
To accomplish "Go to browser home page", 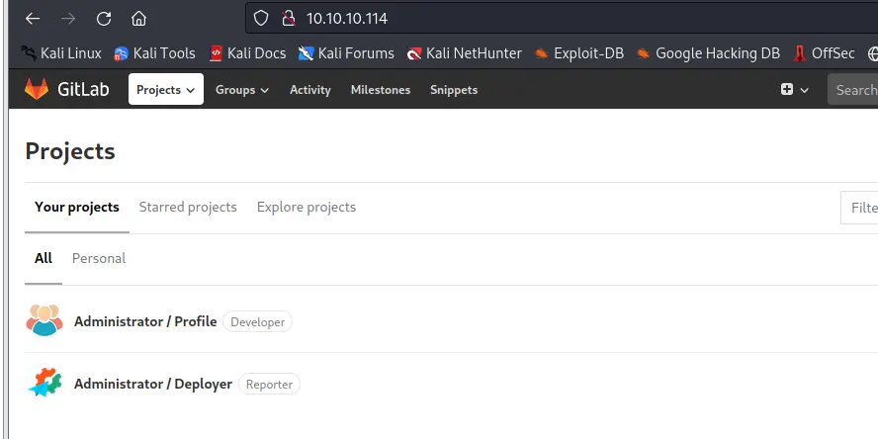I will (x=138, y=18).
